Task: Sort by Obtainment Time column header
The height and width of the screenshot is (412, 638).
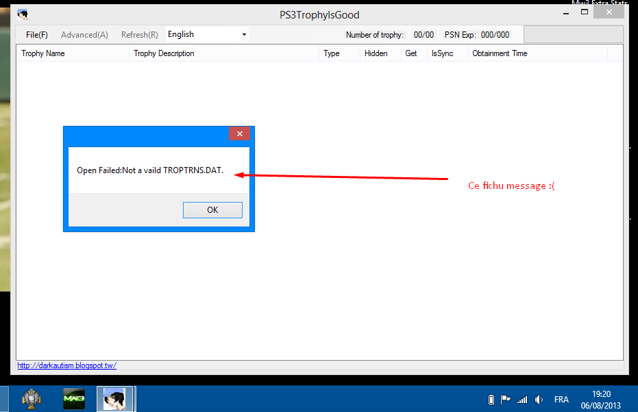Action: pos(538,53)
